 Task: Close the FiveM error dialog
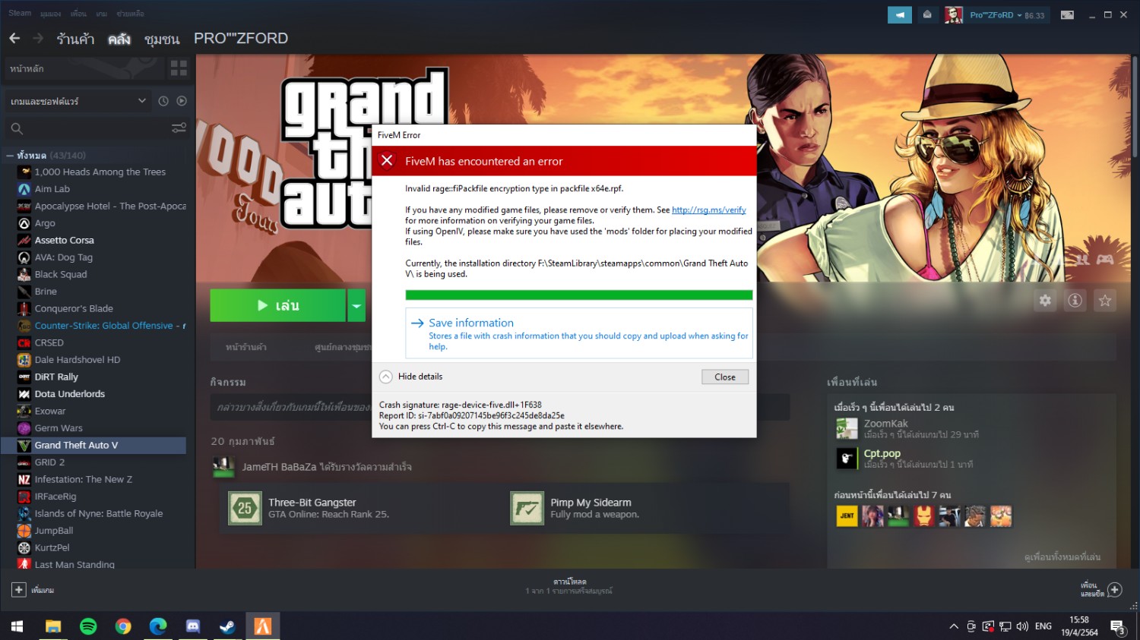click(x=725, y=377)
